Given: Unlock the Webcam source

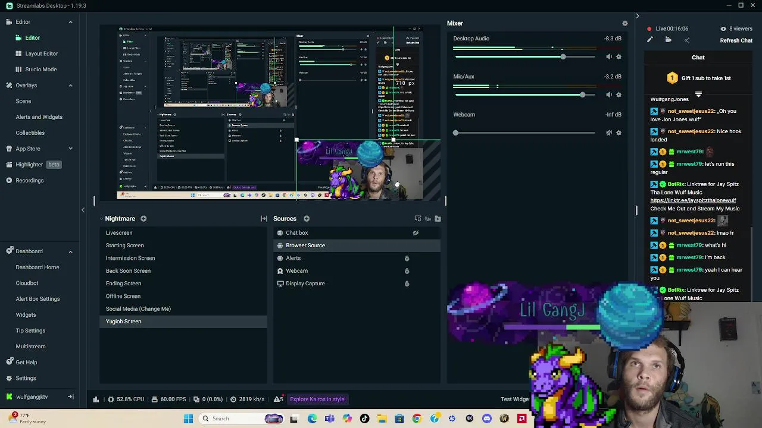Looking at the screenshot, I should 407,271.
